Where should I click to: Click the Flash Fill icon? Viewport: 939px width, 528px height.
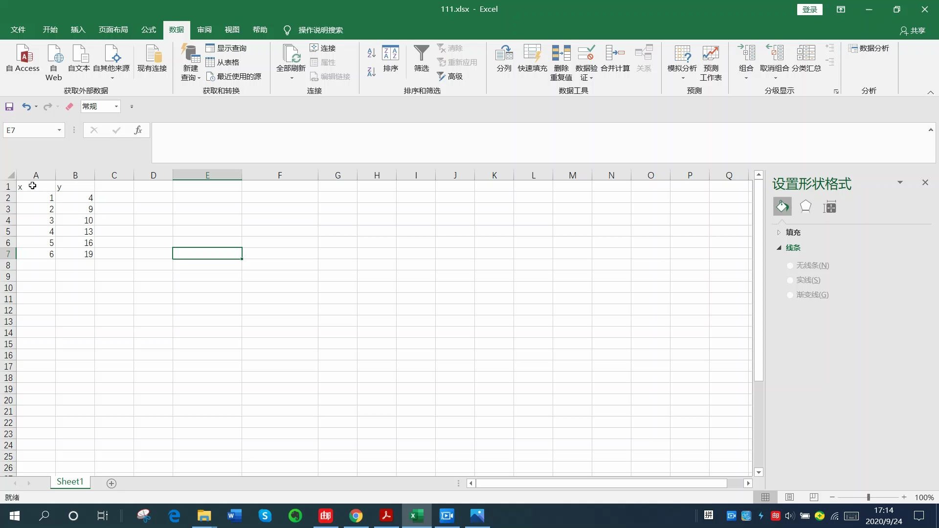tap(532, 54)
